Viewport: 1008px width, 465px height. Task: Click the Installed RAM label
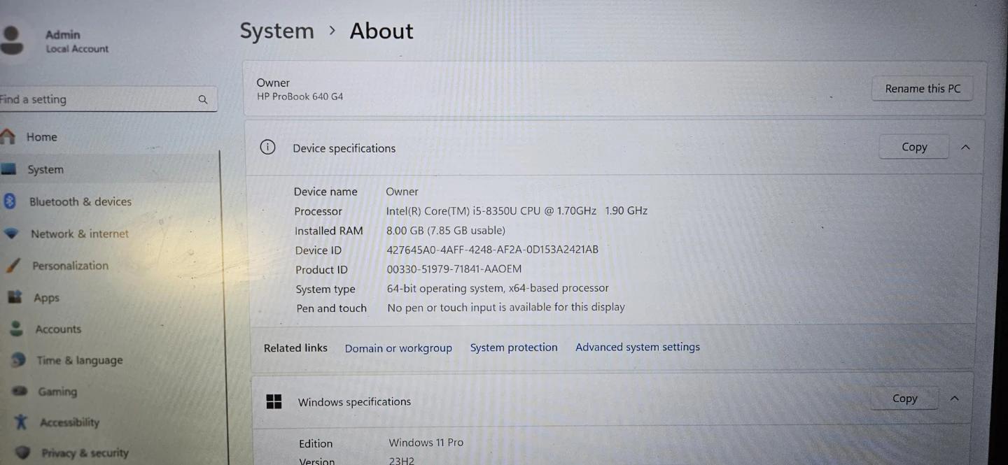(x=329, y=231)
